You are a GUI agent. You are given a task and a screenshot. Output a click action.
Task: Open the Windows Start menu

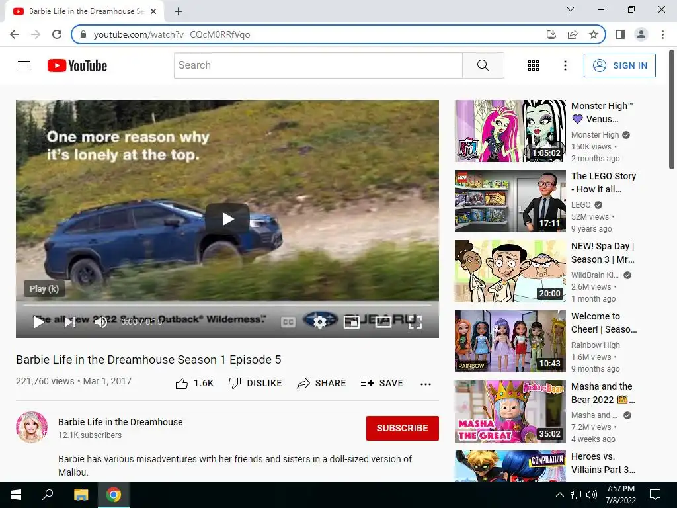(16, 495)
